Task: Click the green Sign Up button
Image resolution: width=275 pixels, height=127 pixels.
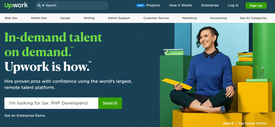Action: (256, 6)
